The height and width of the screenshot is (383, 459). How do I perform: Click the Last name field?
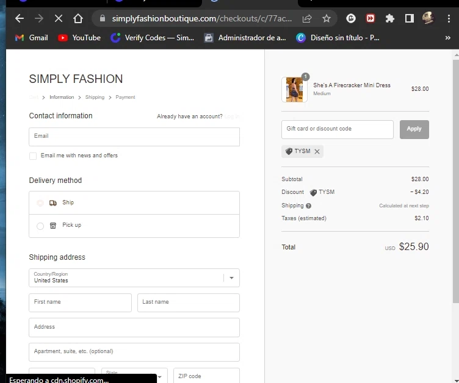(189, 302)
